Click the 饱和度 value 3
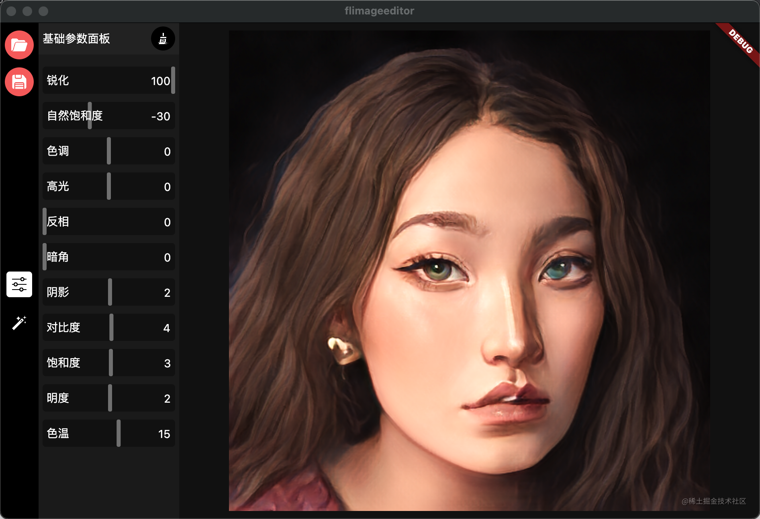 (167, 363)
